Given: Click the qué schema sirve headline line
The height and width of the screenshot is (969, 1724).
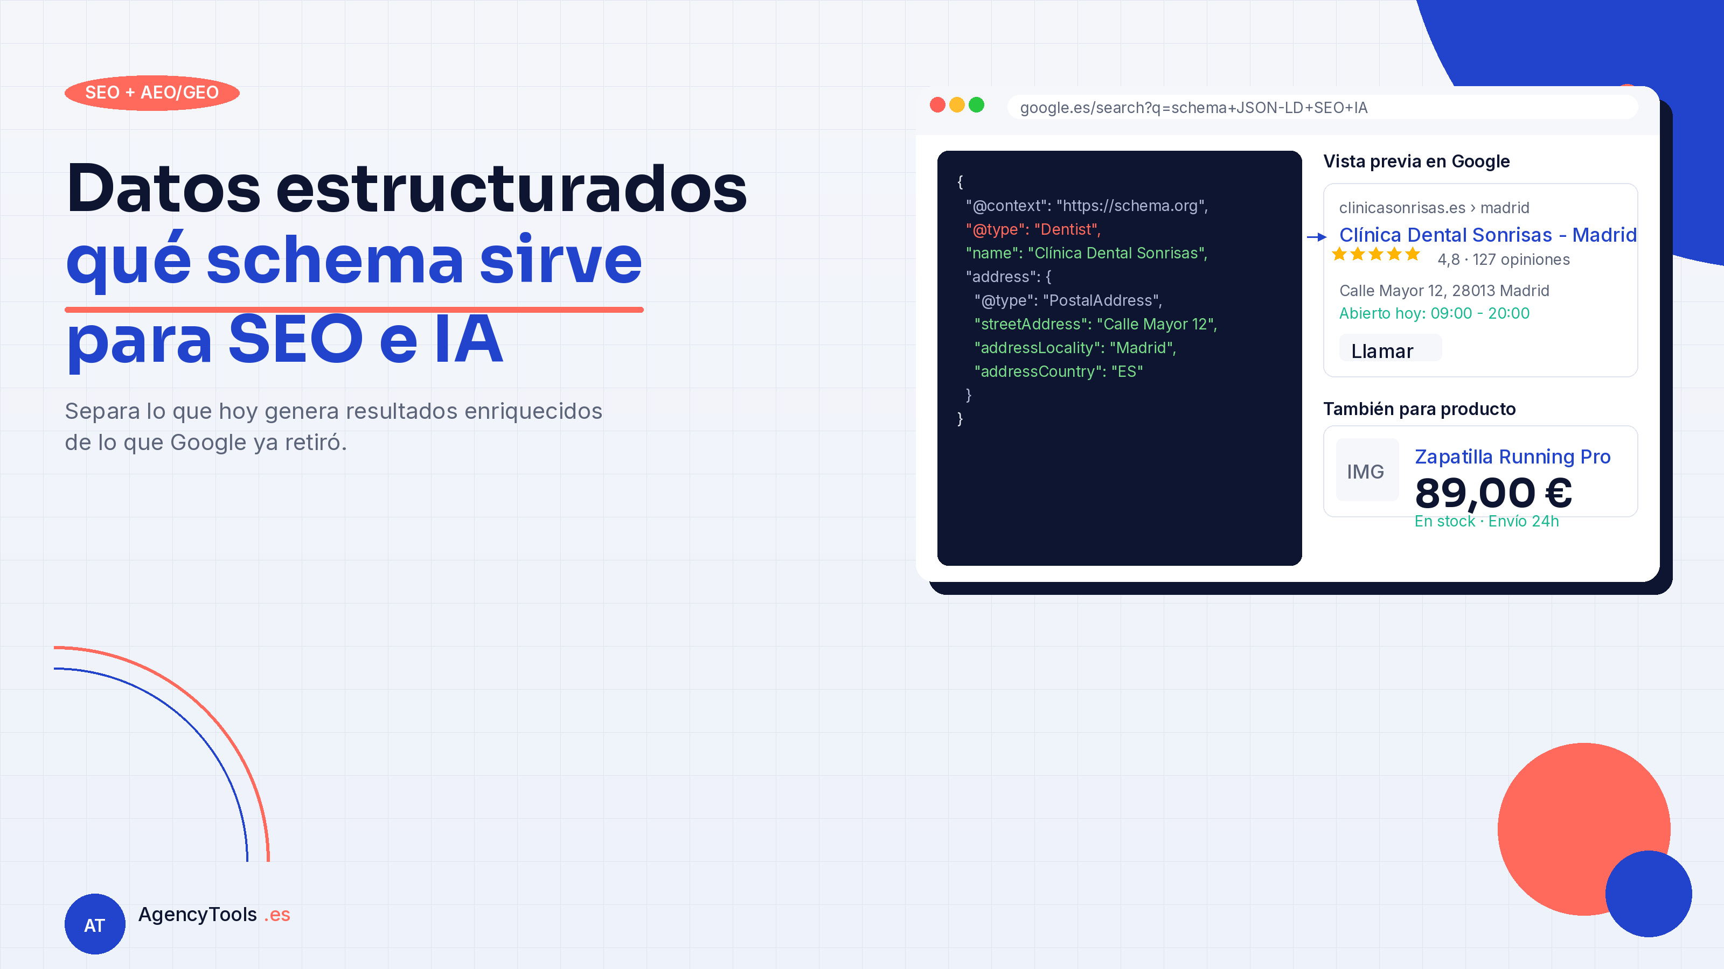Looking at the screenshot, I should point(354,262).
